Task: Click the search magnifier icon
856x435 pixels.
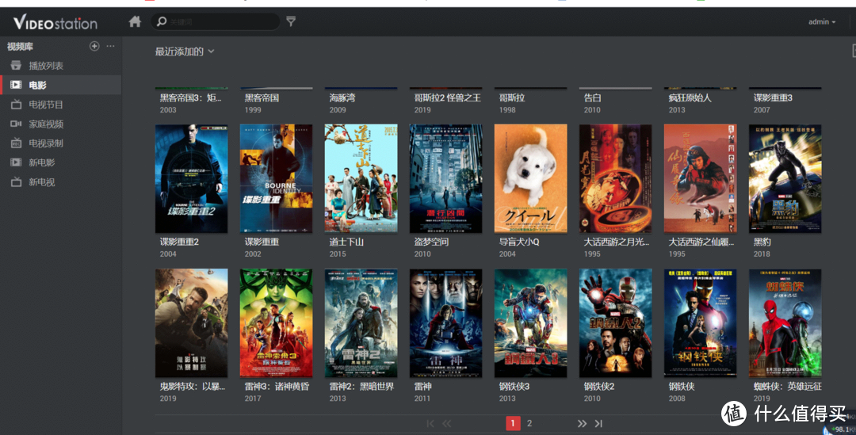Action: [x=162, y=21]
